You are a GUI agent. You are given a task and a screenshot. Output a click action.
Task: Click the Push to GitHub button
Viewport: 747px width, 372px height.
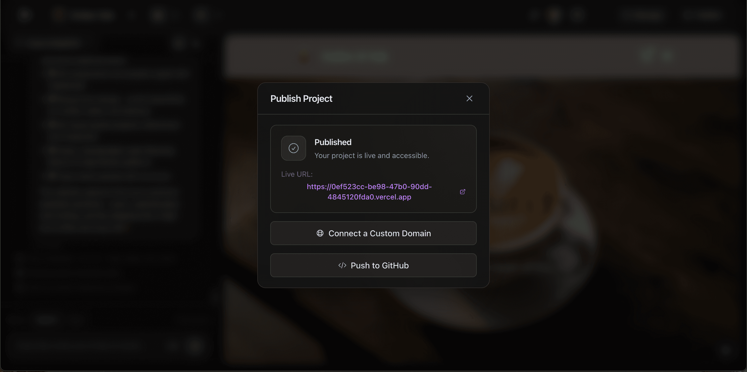click(373, 265)
